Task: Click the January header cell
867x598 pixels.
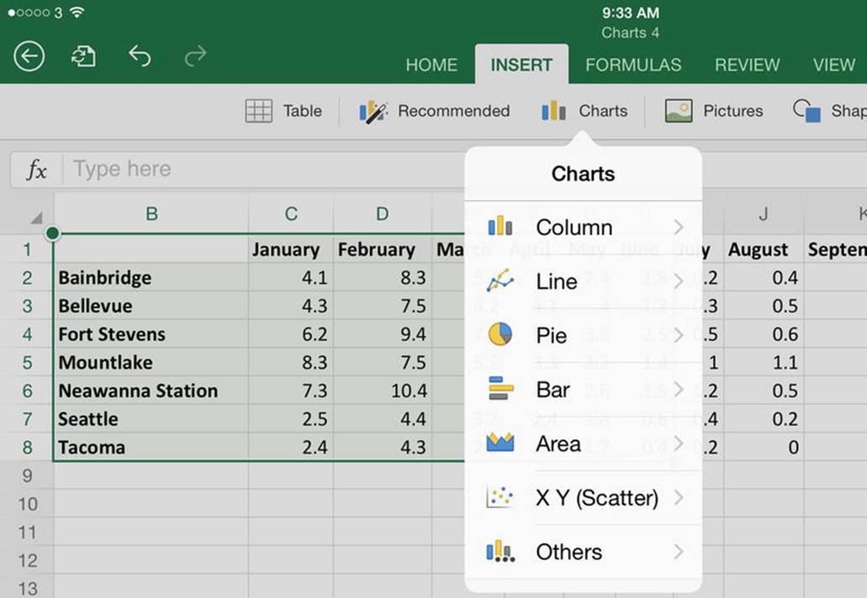Action: coord(291,249)
